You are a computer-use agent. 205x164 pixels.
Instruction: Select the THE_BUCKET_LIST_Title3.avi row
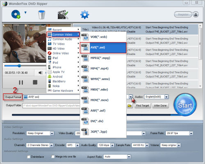tap(162, 52)
